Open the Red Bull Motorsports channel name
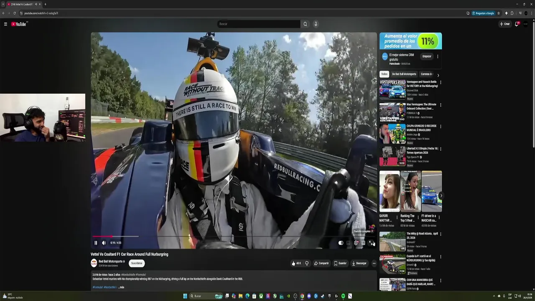 (x=110, y=261)
